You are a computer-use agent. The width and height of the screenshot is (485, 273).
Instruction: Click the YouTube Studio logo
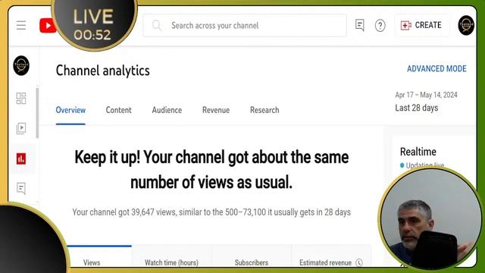tap(47, 25)
